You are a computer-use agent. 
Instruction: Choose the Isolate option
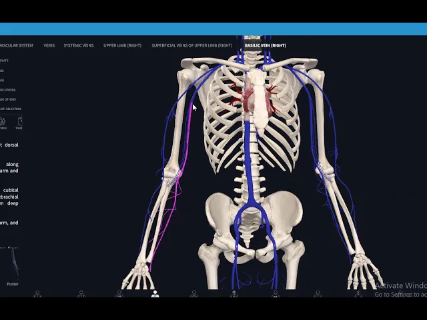pyautogui.click(x=4, y=61)
